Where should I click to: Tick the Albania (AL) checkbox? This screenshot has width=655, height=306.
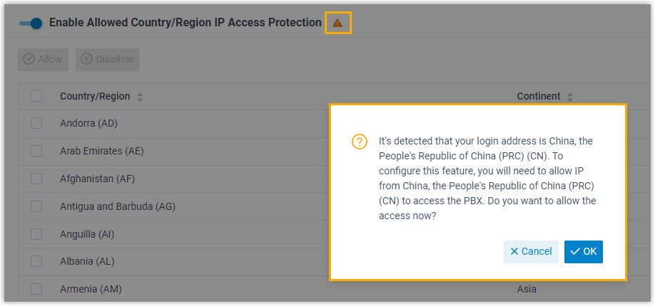pyautogui.click(x=36, y=261)
